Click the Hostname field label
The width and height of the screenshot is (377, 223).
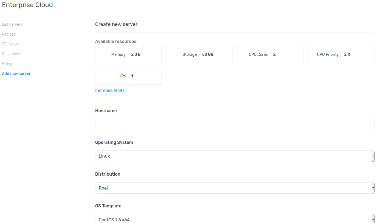(x=106, y=111)
